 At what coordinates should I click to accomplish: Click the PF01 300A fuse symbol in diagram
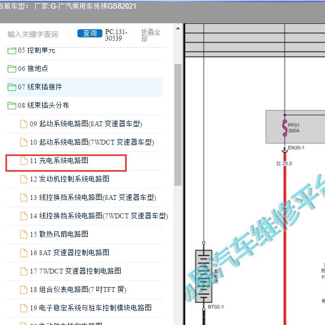pyautogui.click(x=285, y=128)
